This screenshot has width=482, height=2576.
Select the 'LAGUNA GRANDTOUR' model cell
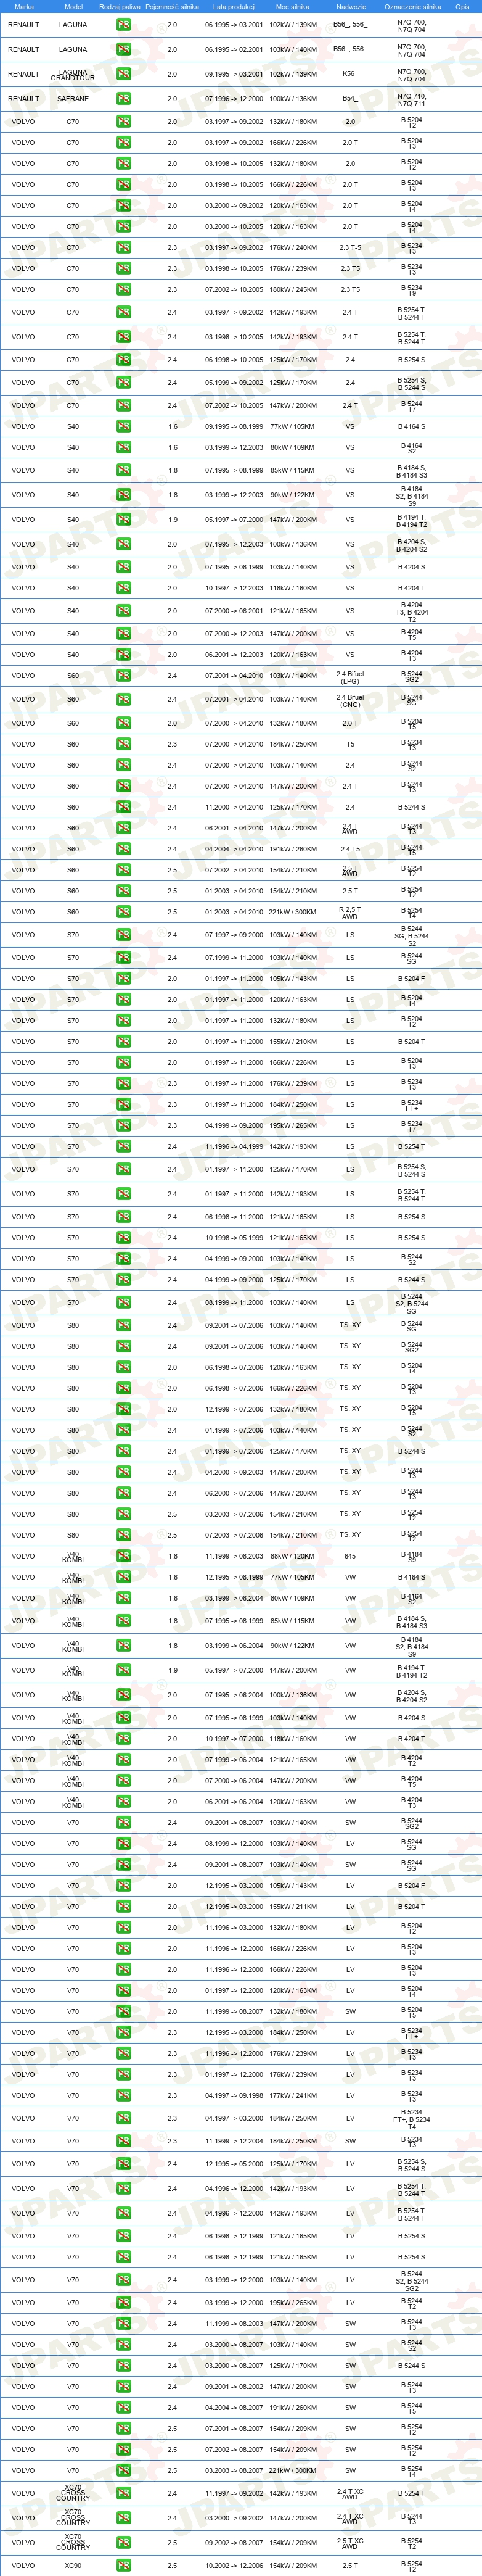tap(73, 74)
